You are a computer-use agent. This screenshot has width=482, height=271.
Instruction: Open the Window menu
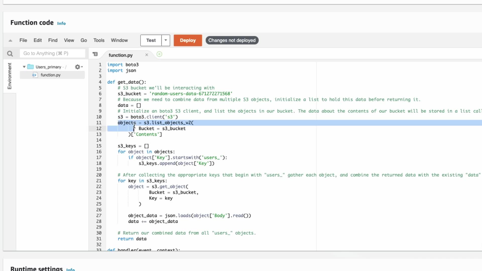[119, 40]
